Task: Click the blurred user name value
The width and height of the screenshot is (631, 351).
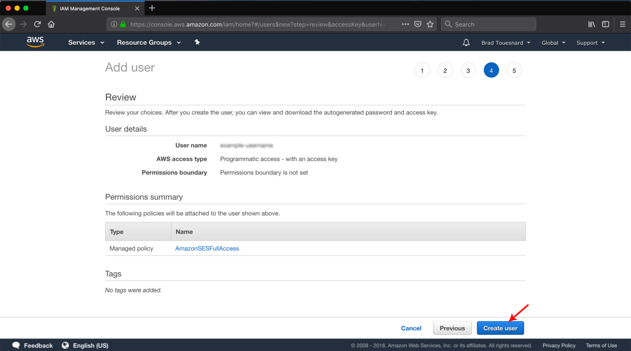Action: 246,146
